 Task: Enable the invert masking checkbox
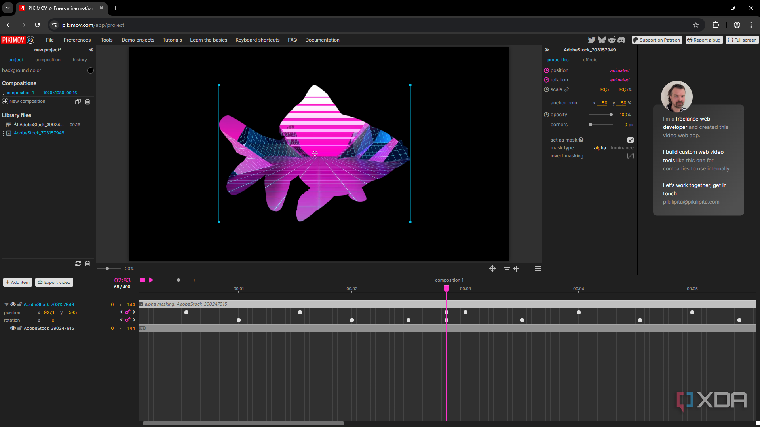click(x=631, y=156)
